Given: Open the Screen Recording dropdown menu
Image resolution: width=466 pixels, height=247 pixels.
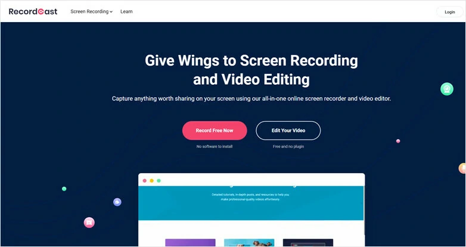Looking at the screenshot, I should coord(92,11).
